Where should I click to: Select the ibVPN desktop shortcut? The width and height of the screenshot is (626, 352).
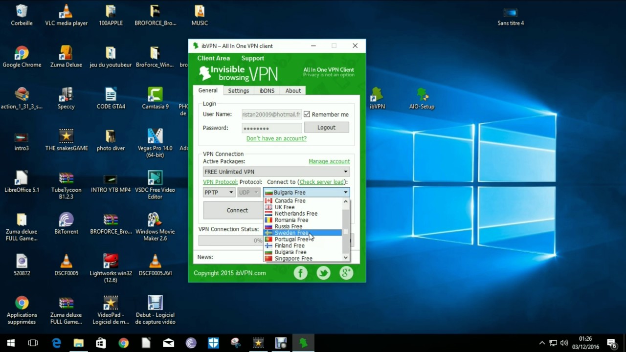[x=377, y=98]
